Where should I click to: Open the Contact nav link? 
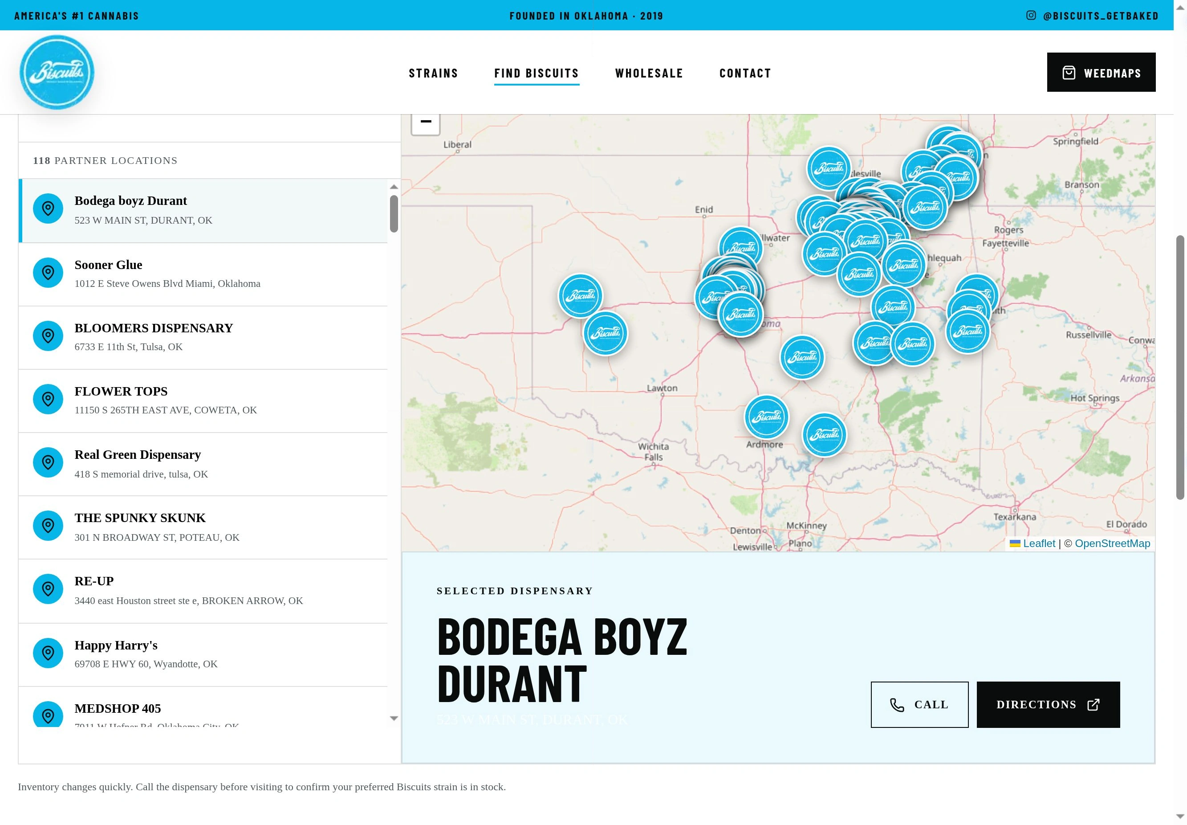tap(745, 74)
